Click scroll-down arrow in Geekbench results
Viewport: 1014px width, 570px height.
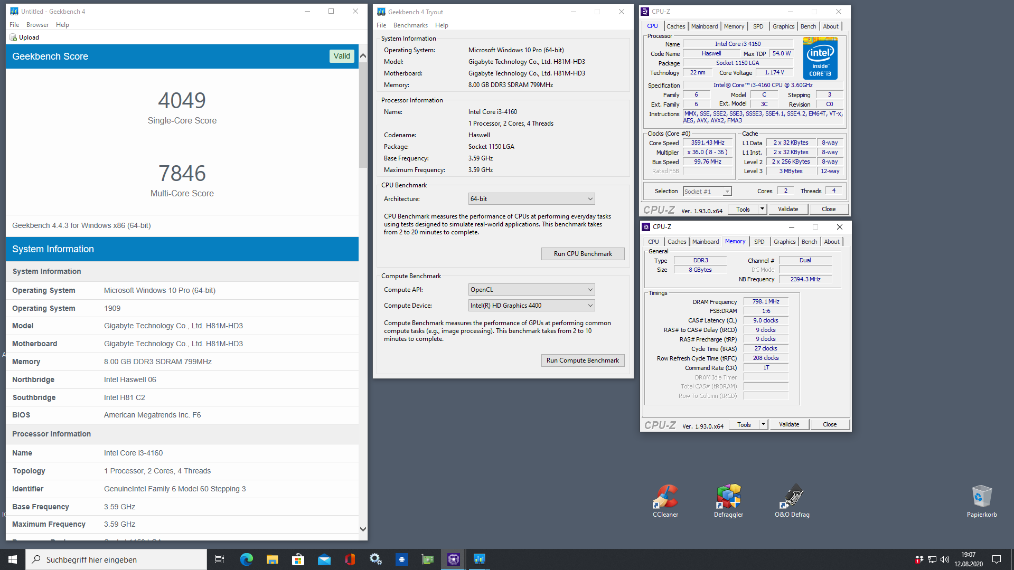363,529
